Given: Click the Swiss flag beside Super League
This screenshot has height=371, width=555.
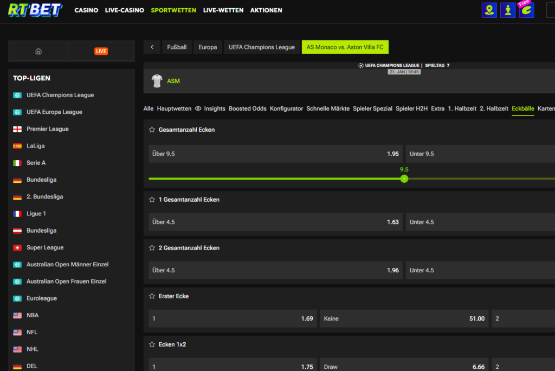Looking at the screenshot, I should pos(17,248).
